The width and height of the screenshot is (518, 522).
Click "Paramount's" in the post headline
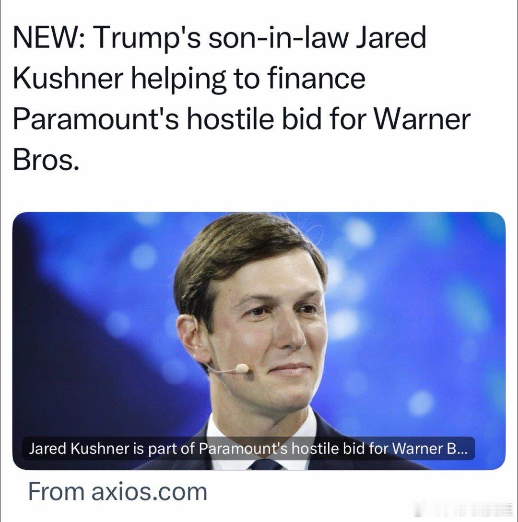(x=96, y=119)
